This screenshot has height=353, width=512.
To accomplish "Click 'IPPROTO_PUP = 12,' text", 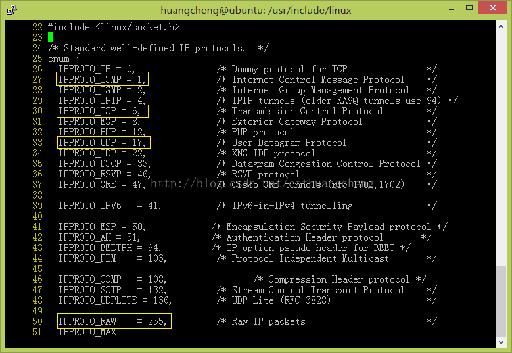I will (x=102, y=132).
